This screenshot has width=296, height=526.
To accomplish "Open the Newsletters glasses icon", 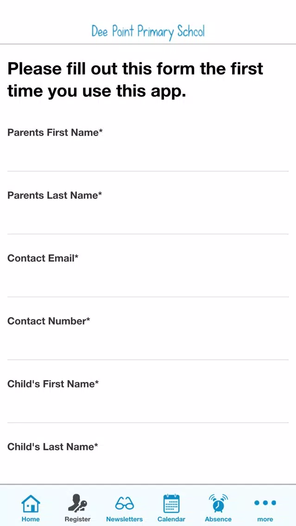I will [x=125, y=503].
